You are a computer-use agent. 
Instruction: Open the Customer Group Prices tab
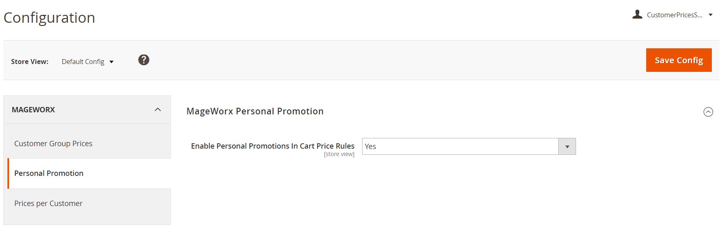pos(53,143)
